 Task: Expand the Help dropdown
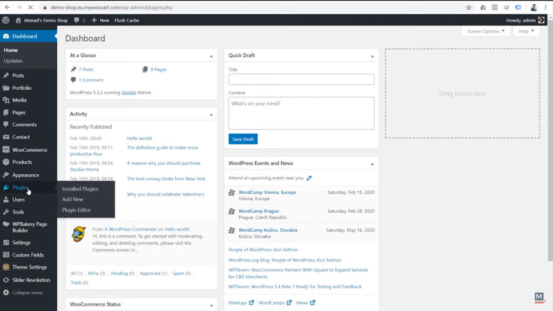click(526, 31)
